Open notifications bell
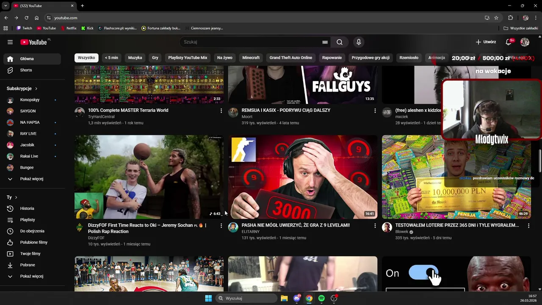The height and width of the screenshot is (305, 542). point(509,42)
